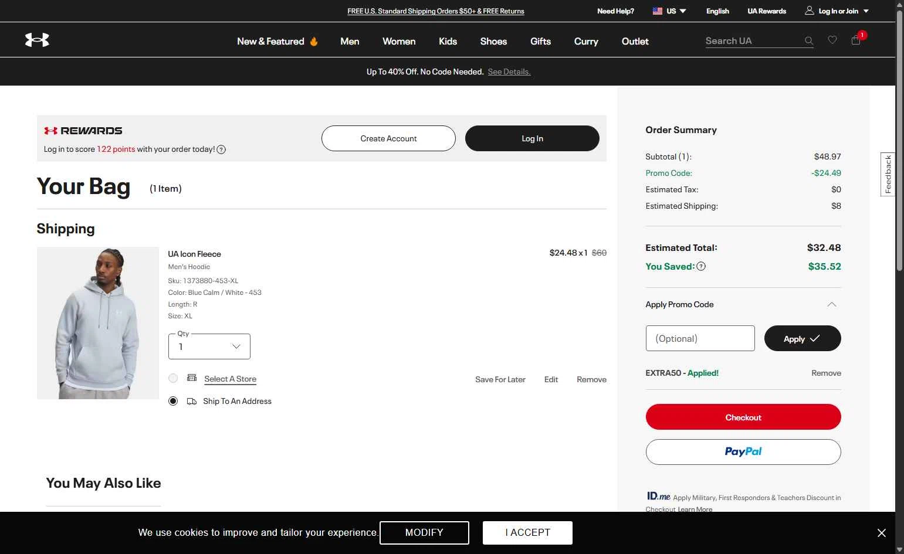This screenshot has width=904, height=554.
Task: Open the shopping bag icon
Action: point(856,40)
